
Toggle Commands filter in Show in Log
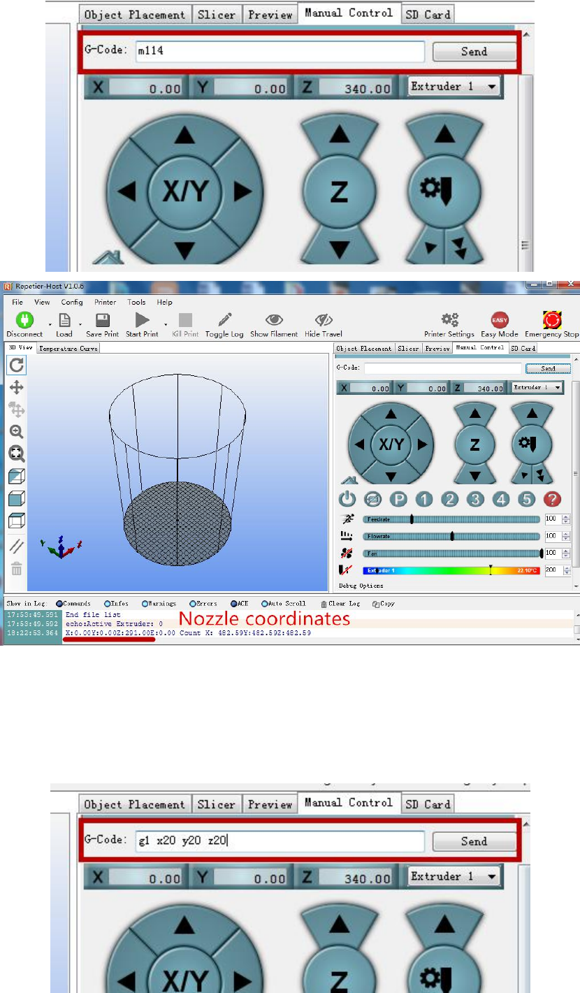(73, 603)
